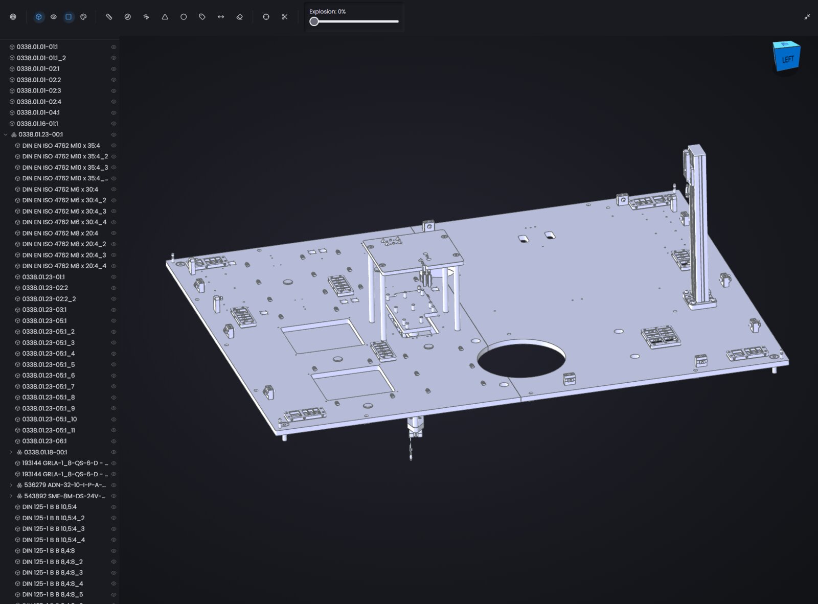Image resolution: width=818 pixels, height=604 pixels.
Task: Click part icon of DIN 125-1 B B 10,5:4
Action: pyautogui.click(x=17, y=507)
